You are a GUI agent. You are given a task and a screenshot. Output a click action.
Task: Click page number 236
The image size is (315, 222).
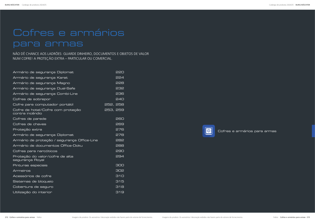[x=120, y=94]
